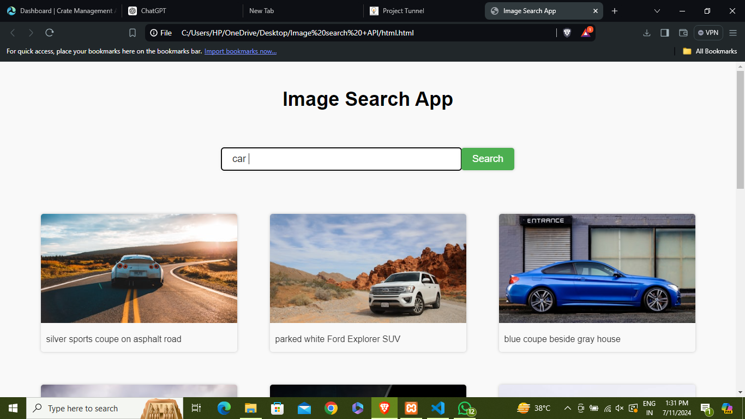Open the Brave Shields lion icon
745x419 pixels.
point(567,33)
